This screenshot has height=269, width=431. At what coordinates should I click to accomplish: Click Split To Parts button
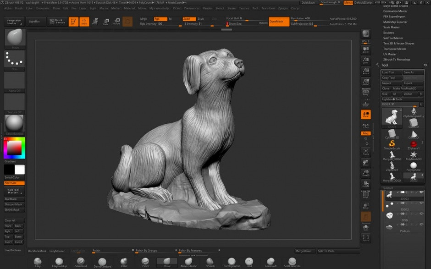click(338, 251)
